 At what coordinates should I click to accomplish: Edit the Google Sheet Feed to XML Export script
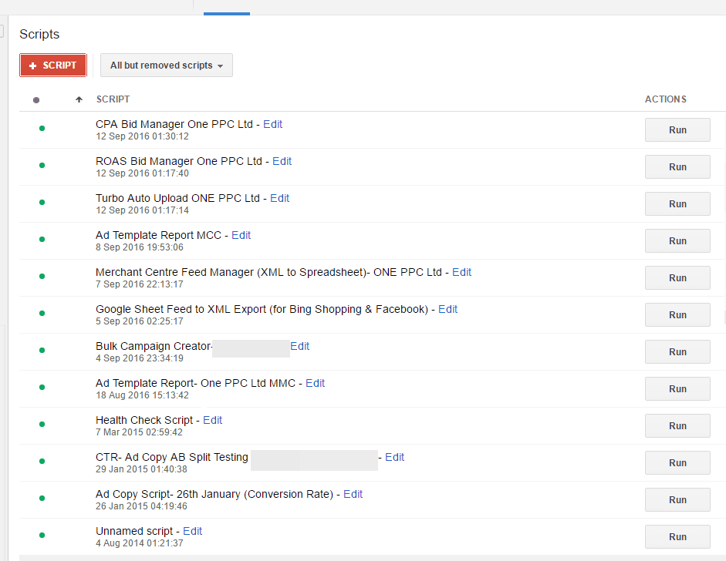(447, 309)
